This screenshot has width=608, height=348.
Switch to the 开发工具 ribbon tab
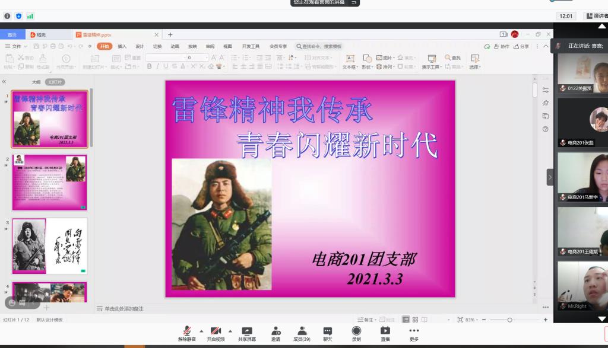tap(251, 46)
